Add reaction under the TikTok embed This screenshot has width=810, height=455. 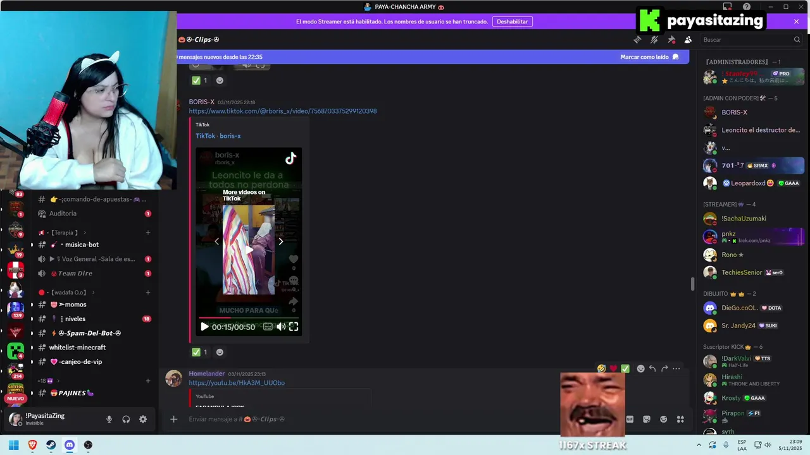pyautogui.click(x=220, y=352)
